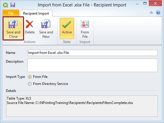Select the From Directory Service radio option

click(30, 84)
